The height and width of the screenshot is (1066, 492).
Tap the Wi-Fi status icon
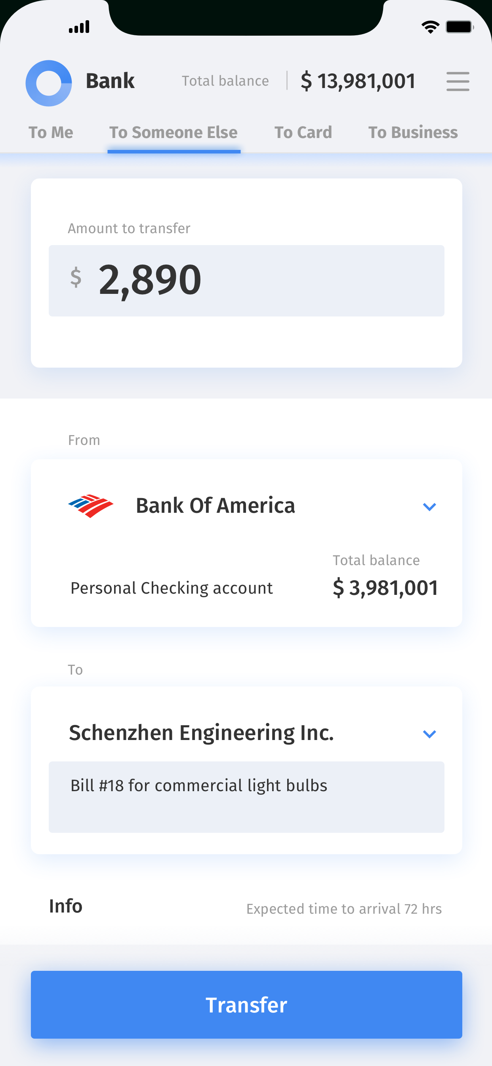pos(430,27)
